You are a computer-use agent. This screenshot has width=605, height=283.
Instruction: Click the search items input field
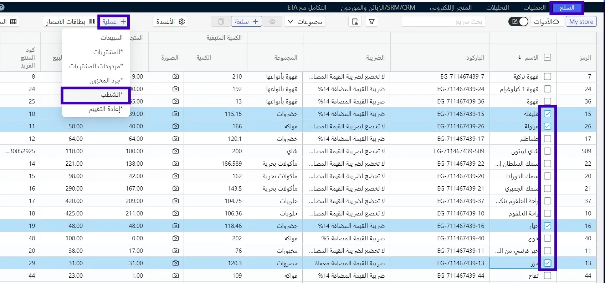(x=443, y=22)
